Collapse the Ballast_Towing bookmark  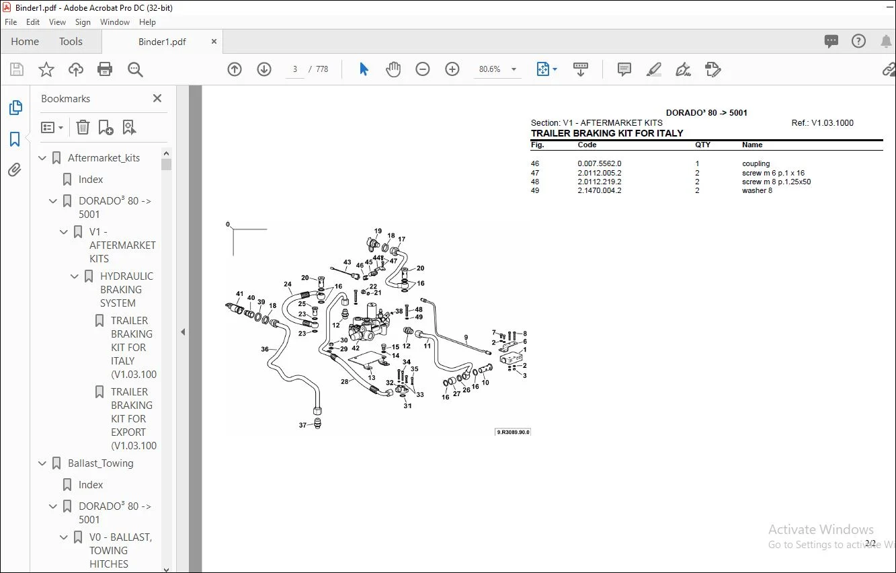[42, 463]
